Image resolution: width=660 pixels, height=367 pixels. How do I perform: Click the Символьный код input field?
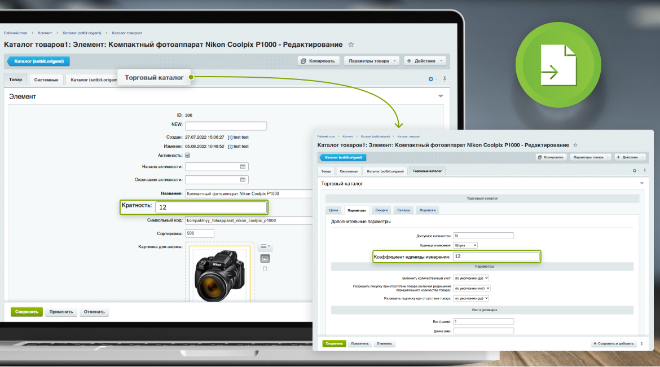point(249,220)
